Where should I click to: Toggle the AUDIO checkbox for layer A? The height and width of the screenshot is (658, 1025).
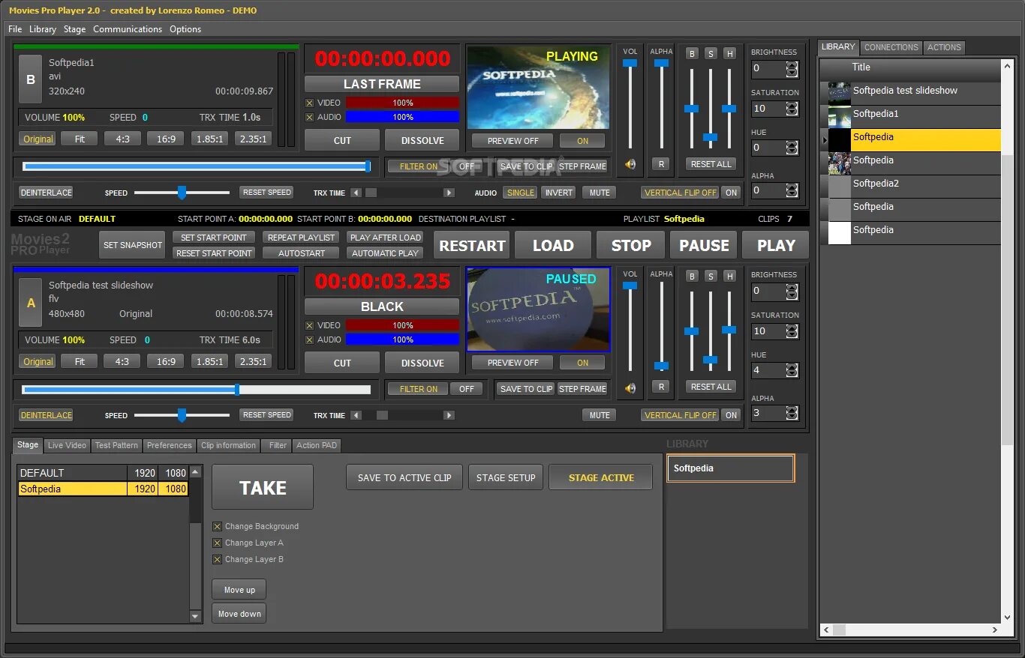(310, 339)
